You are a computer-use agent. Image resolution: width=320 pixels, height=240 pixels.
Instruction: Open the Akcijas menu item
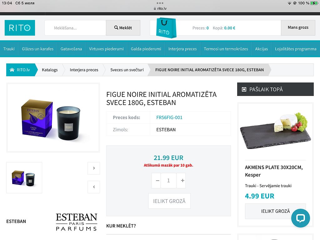262,49
